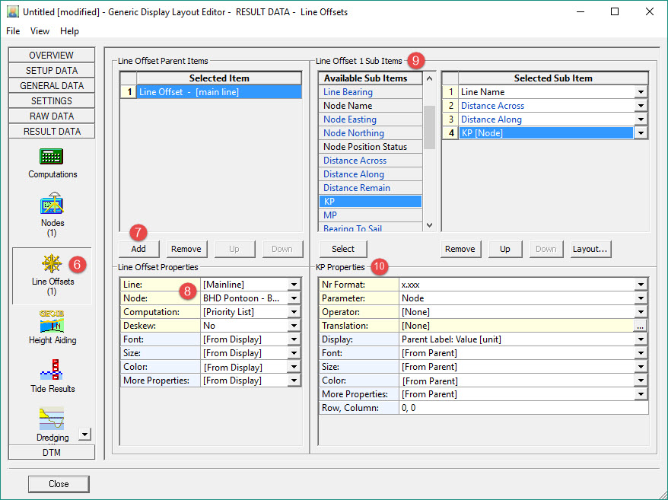Expand the Line dropdown showing [Mainline]
The image size is (668, 500).
pos(294,285)
